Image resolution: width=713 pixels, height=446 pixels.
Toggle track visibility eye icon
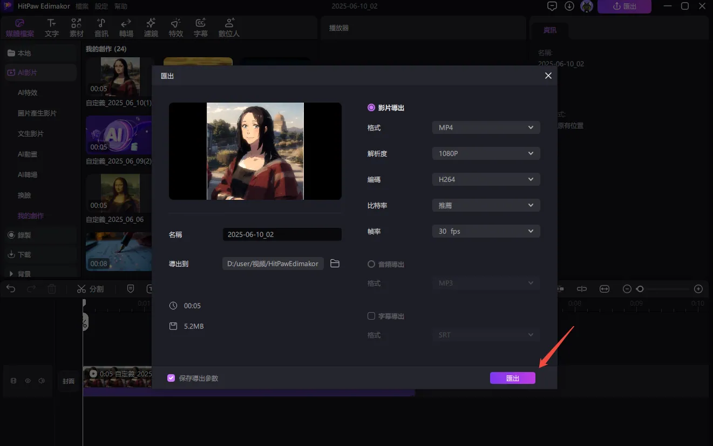pos(28,381)
